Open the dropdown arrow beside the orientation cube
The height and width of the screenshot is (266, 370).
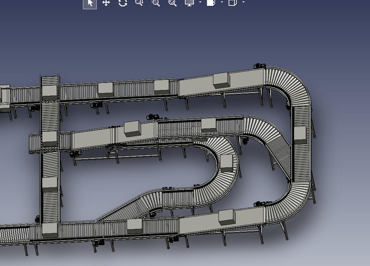pos(244,2)
